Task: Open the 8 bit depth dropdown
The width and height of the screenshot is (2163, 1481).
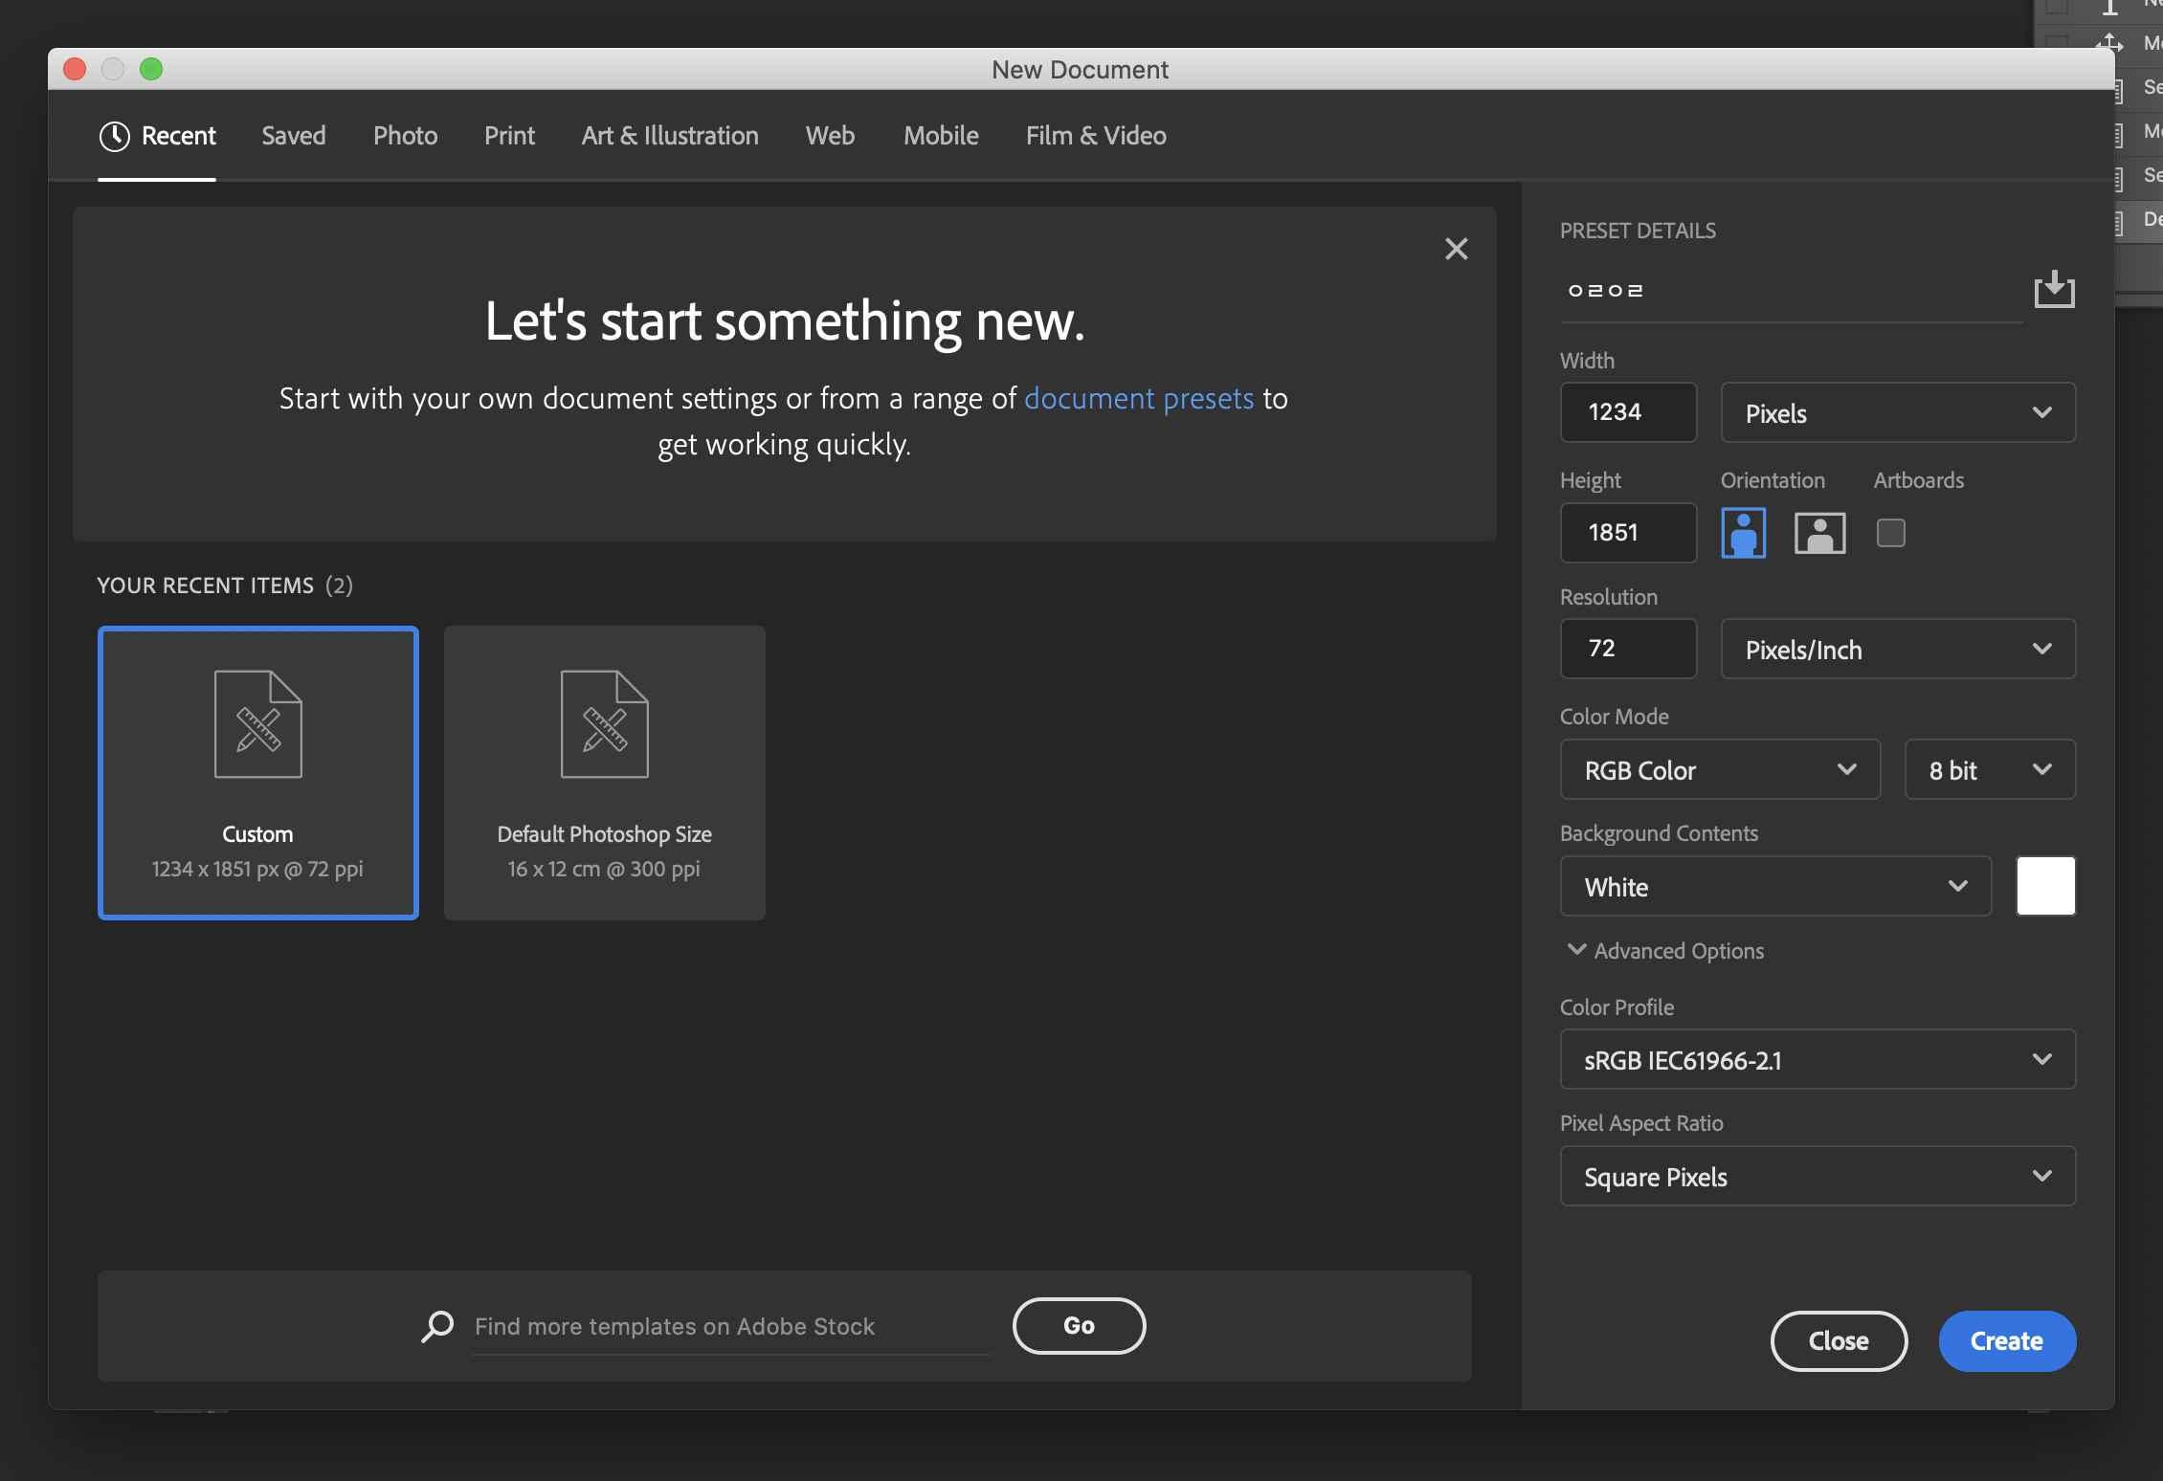Action: [1989, 770]
